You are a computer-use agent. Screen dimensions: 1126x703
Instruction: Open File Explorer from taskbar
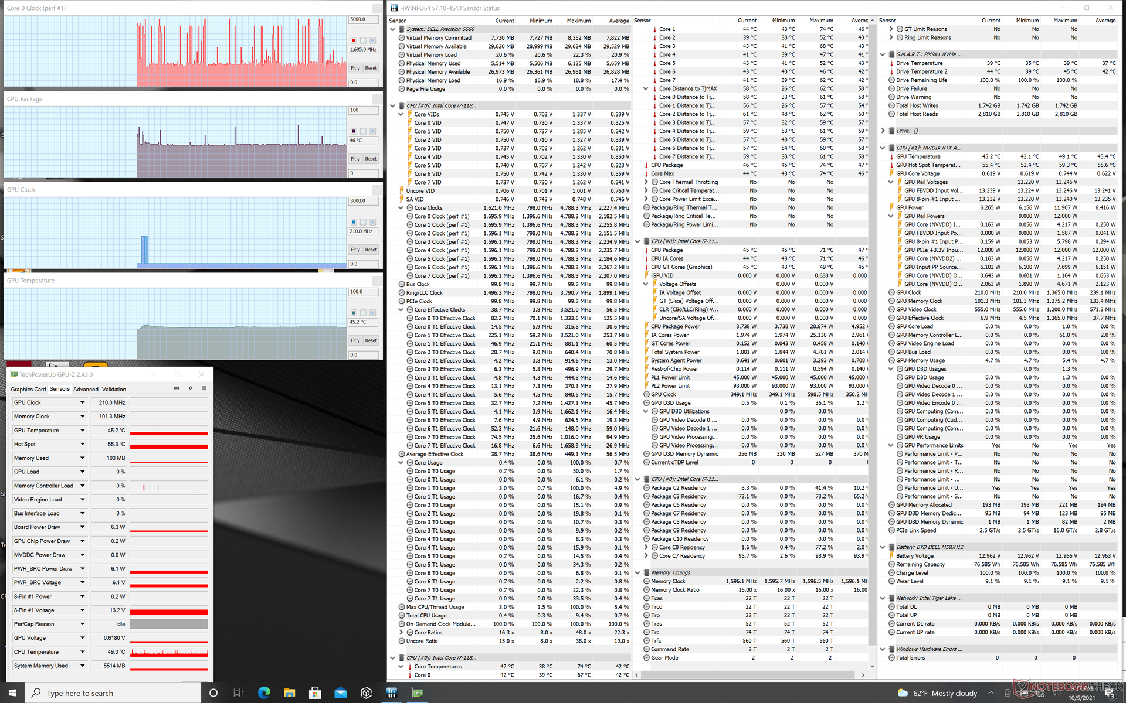(x=290, y=693)
